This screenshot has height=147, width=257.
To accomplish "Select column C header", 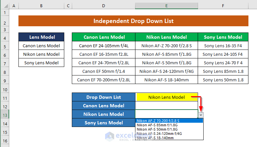I will click(x=68, y=6).
